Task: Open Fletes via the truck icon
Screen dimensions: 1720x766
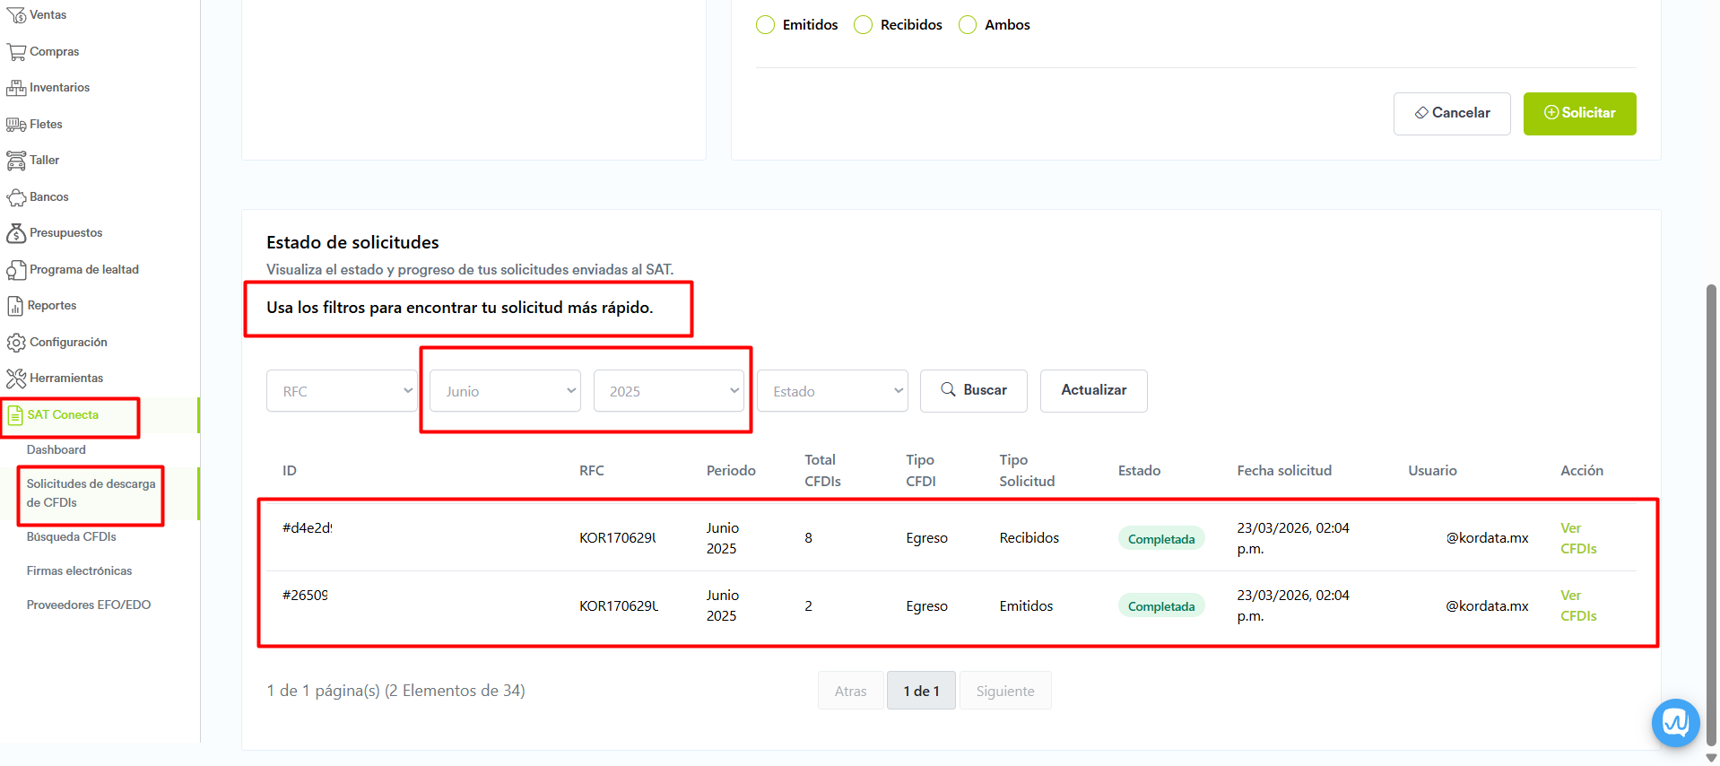Action: coord(16,125)
